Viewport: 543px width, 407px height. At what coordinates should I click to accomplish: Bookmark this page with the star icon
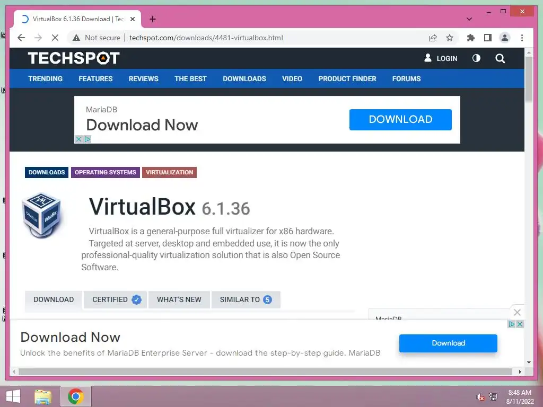click(450, 38)
